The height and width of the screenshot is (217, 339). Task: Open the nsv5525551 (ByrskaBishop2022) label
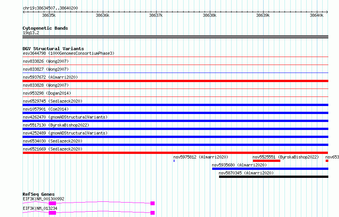click(286, 157)
